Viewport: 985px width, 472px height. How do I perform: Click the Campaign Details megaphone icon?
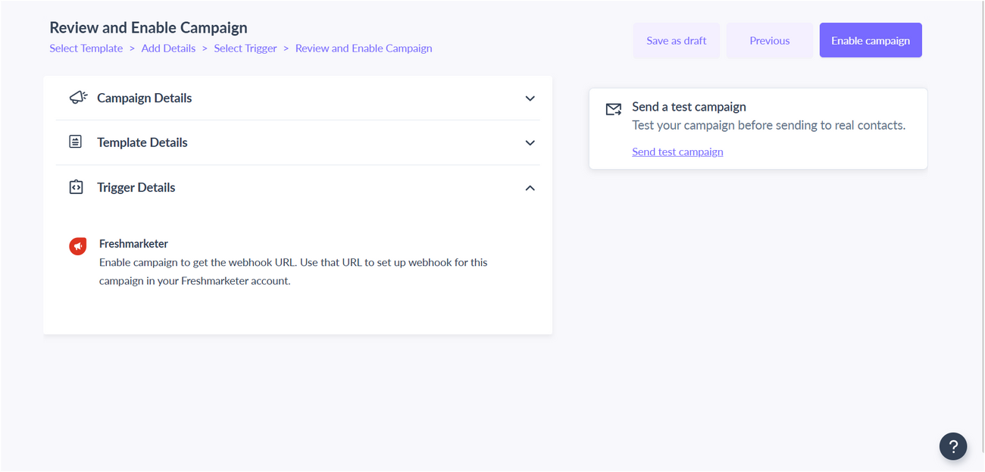coord(78,97)
